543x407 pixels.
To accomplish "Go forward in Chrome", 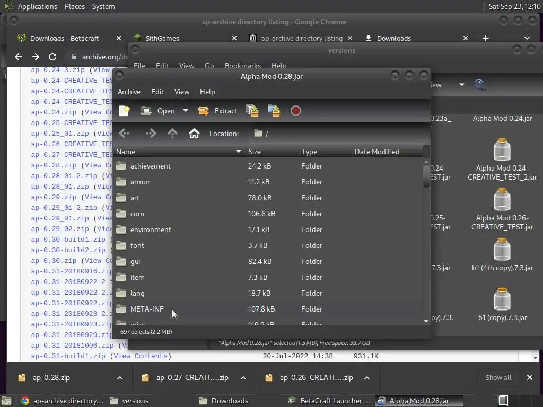I will click(36, 57).
